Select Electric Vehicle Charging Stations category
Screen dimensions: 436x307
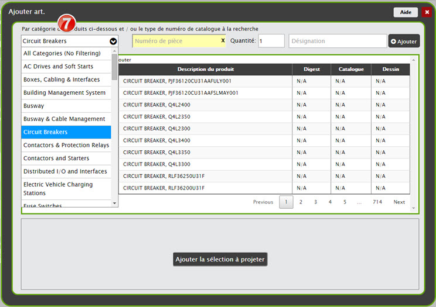[66, 189]
